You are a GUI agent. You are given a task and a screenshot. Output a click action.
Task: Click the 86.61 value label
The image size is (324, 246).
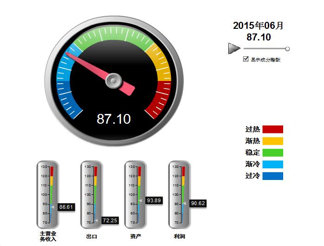[x=66, y=206]
